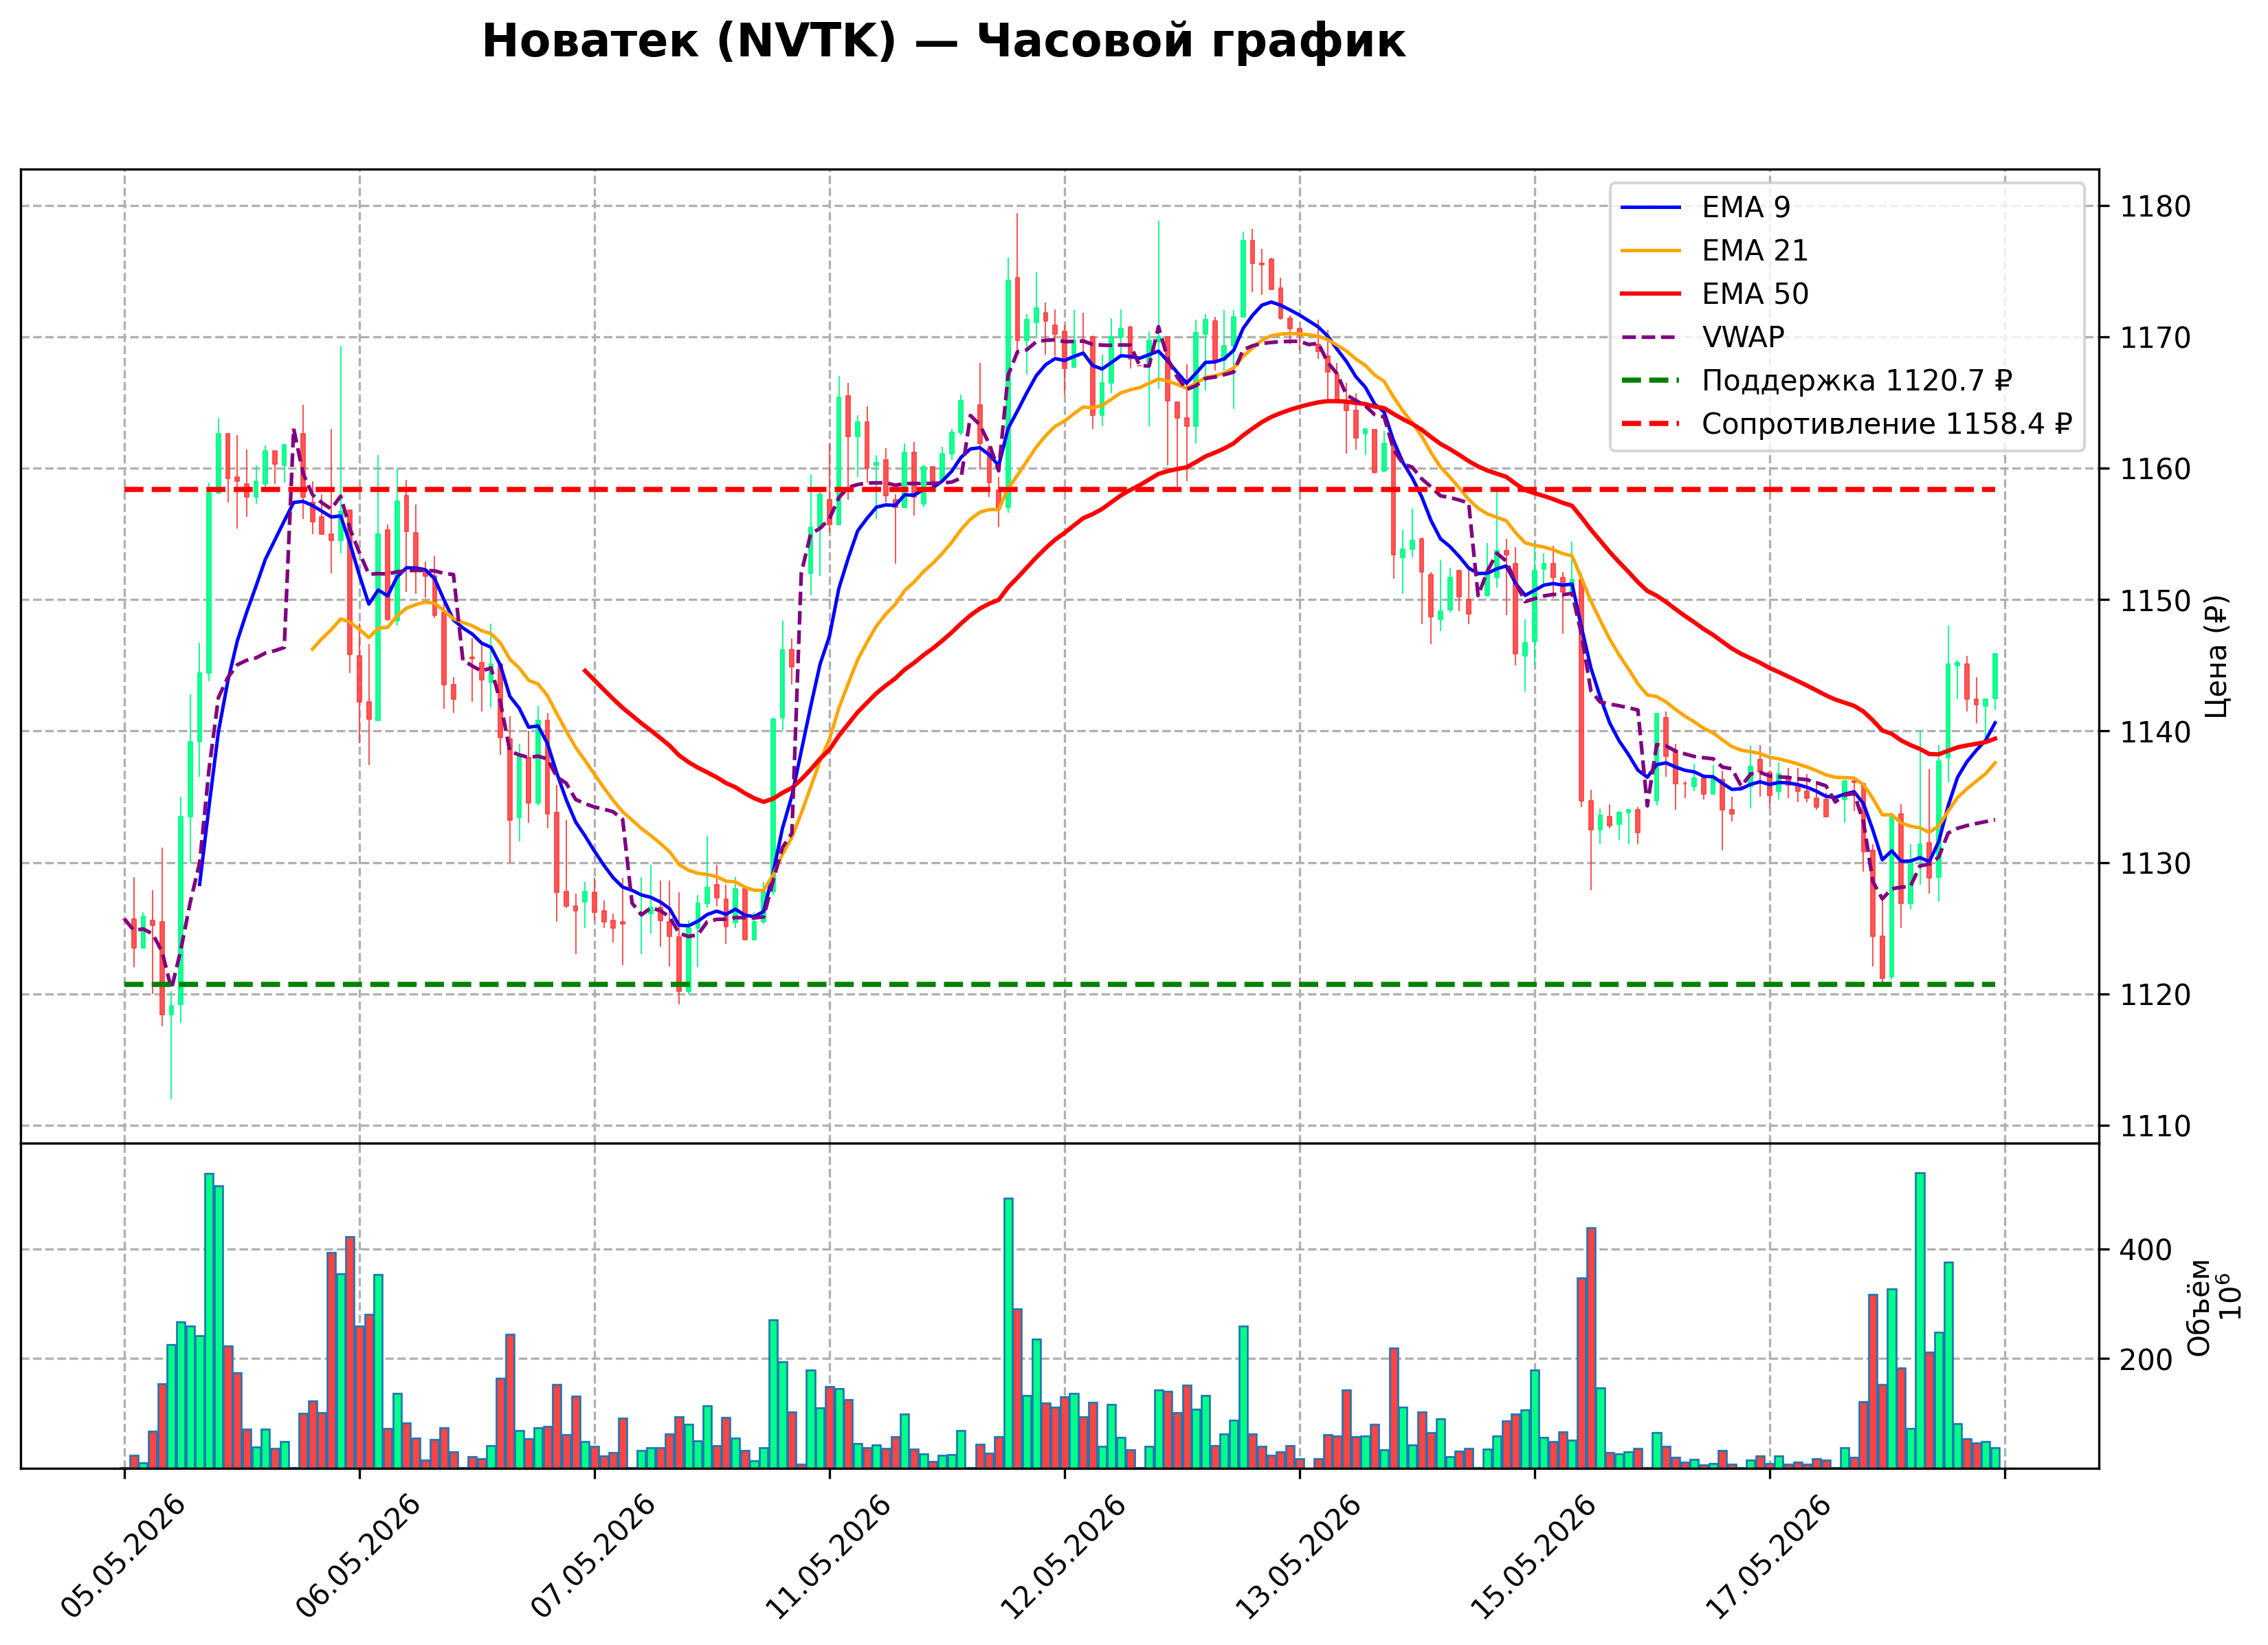Select the 1110 price tick label

point(2155,1126)
